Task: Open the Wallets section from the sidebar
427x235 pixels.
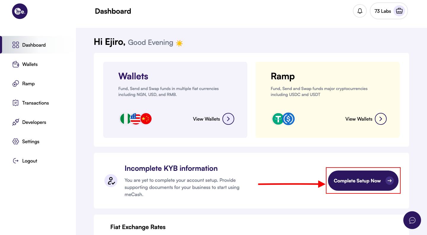Action: (30, 64)
